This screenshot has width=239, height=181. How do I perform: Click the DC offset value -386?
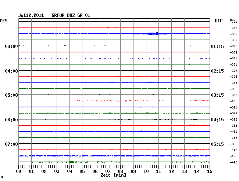point(233,95)
